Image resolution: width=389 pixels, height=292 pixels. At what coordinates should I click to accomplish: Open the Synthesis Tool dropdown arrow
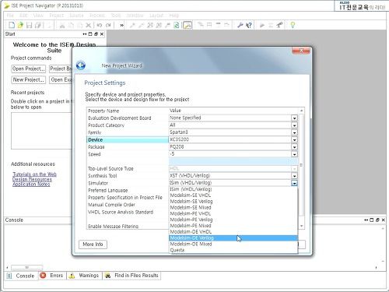(294, 176)
